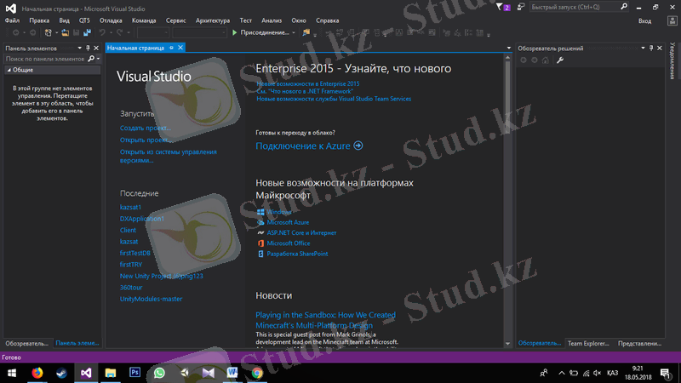Switch to the Team Explorer tab

(x=588, y=343)
